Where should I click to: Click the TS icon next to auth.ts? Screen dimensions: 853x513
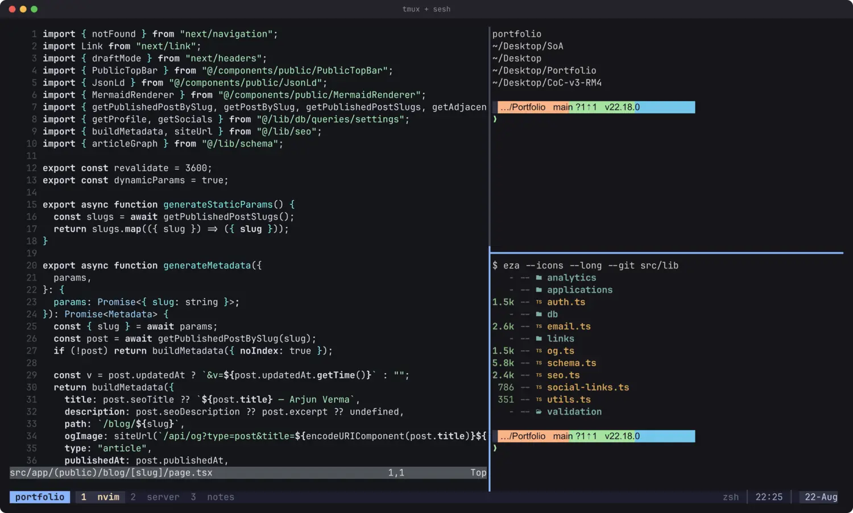point(539,302)
